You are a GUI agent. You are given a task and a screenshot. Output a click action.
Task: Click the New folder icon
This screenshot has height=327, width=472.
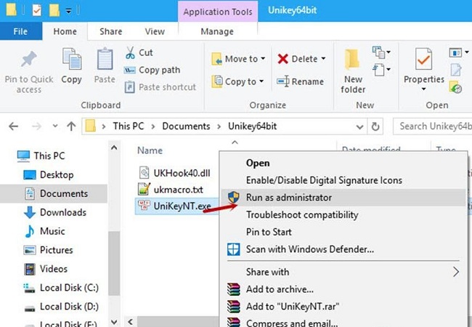(353, 60)
